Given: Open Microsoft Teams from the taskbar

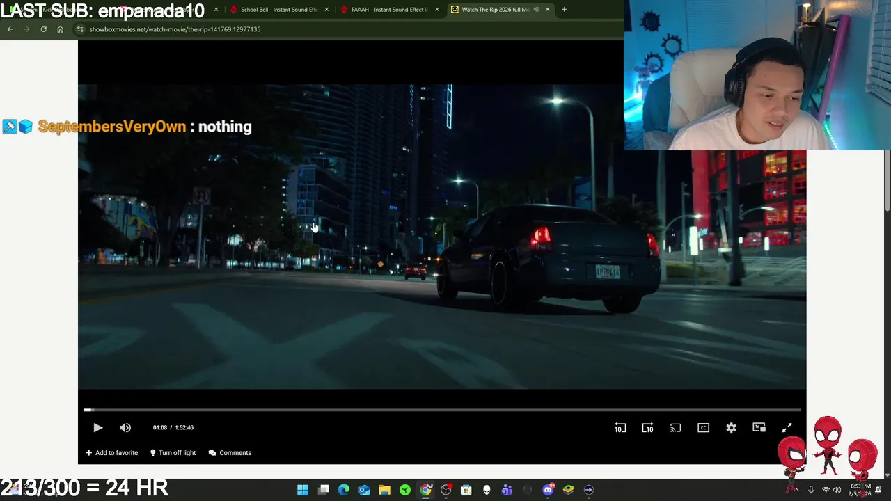Looking at the screenshot, I should tap(507, 490).
